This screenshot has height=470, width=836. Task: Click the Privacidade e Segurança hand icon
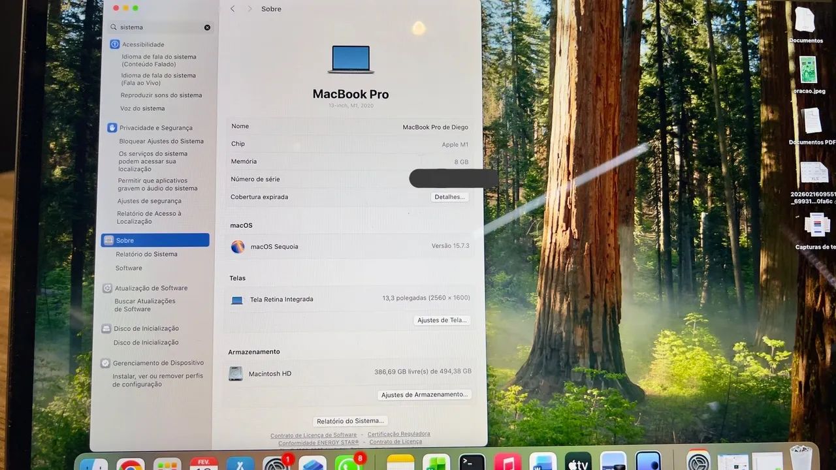click(112, 127)
